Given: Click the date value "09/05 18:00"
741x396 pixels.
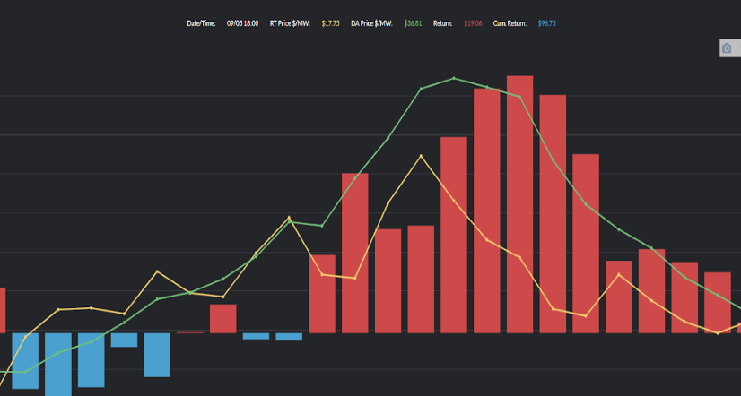Looking at the screenshot, I should (x=242, y=23).
